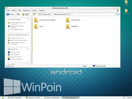Open the address bar history dropdown

tap(115, 14)
